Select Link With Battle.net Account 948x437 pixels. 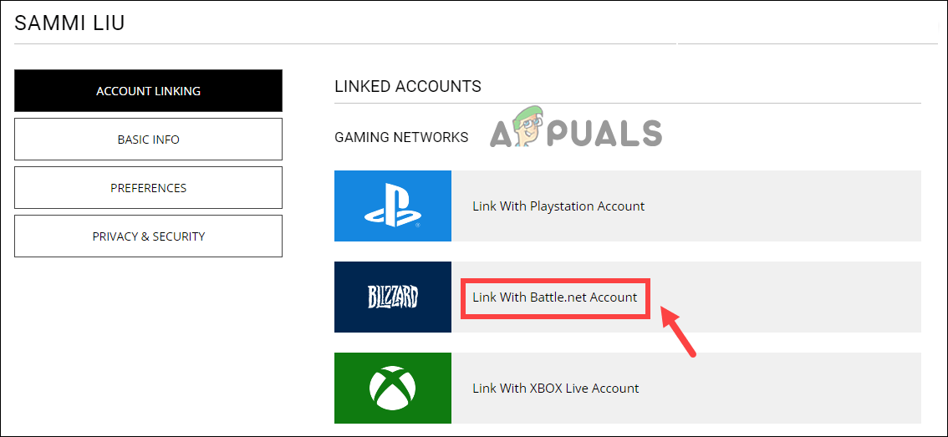point(554,297)
